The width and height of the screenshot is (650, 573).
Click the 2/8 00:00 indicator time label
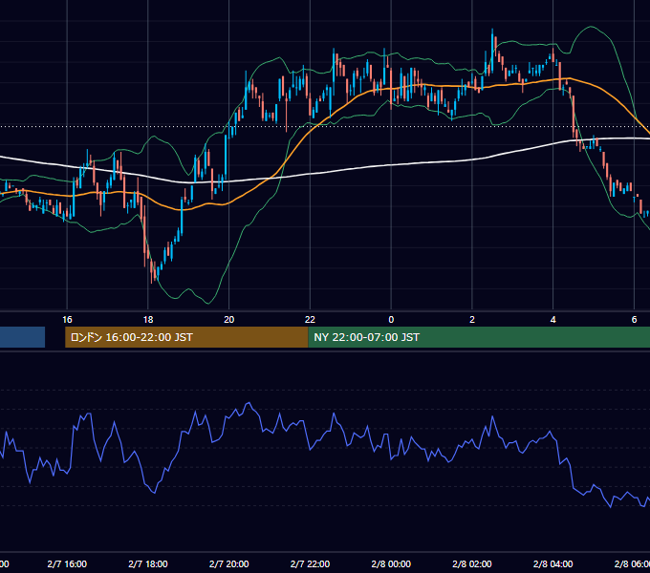391,563
